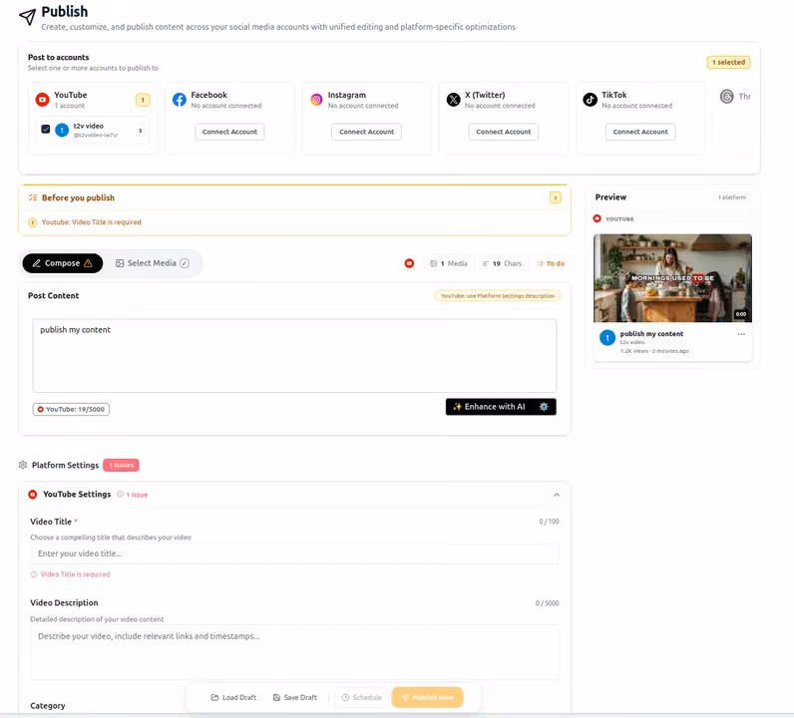
Task: Click the t2v video account avatar
Action: click(x=62, y=130)
